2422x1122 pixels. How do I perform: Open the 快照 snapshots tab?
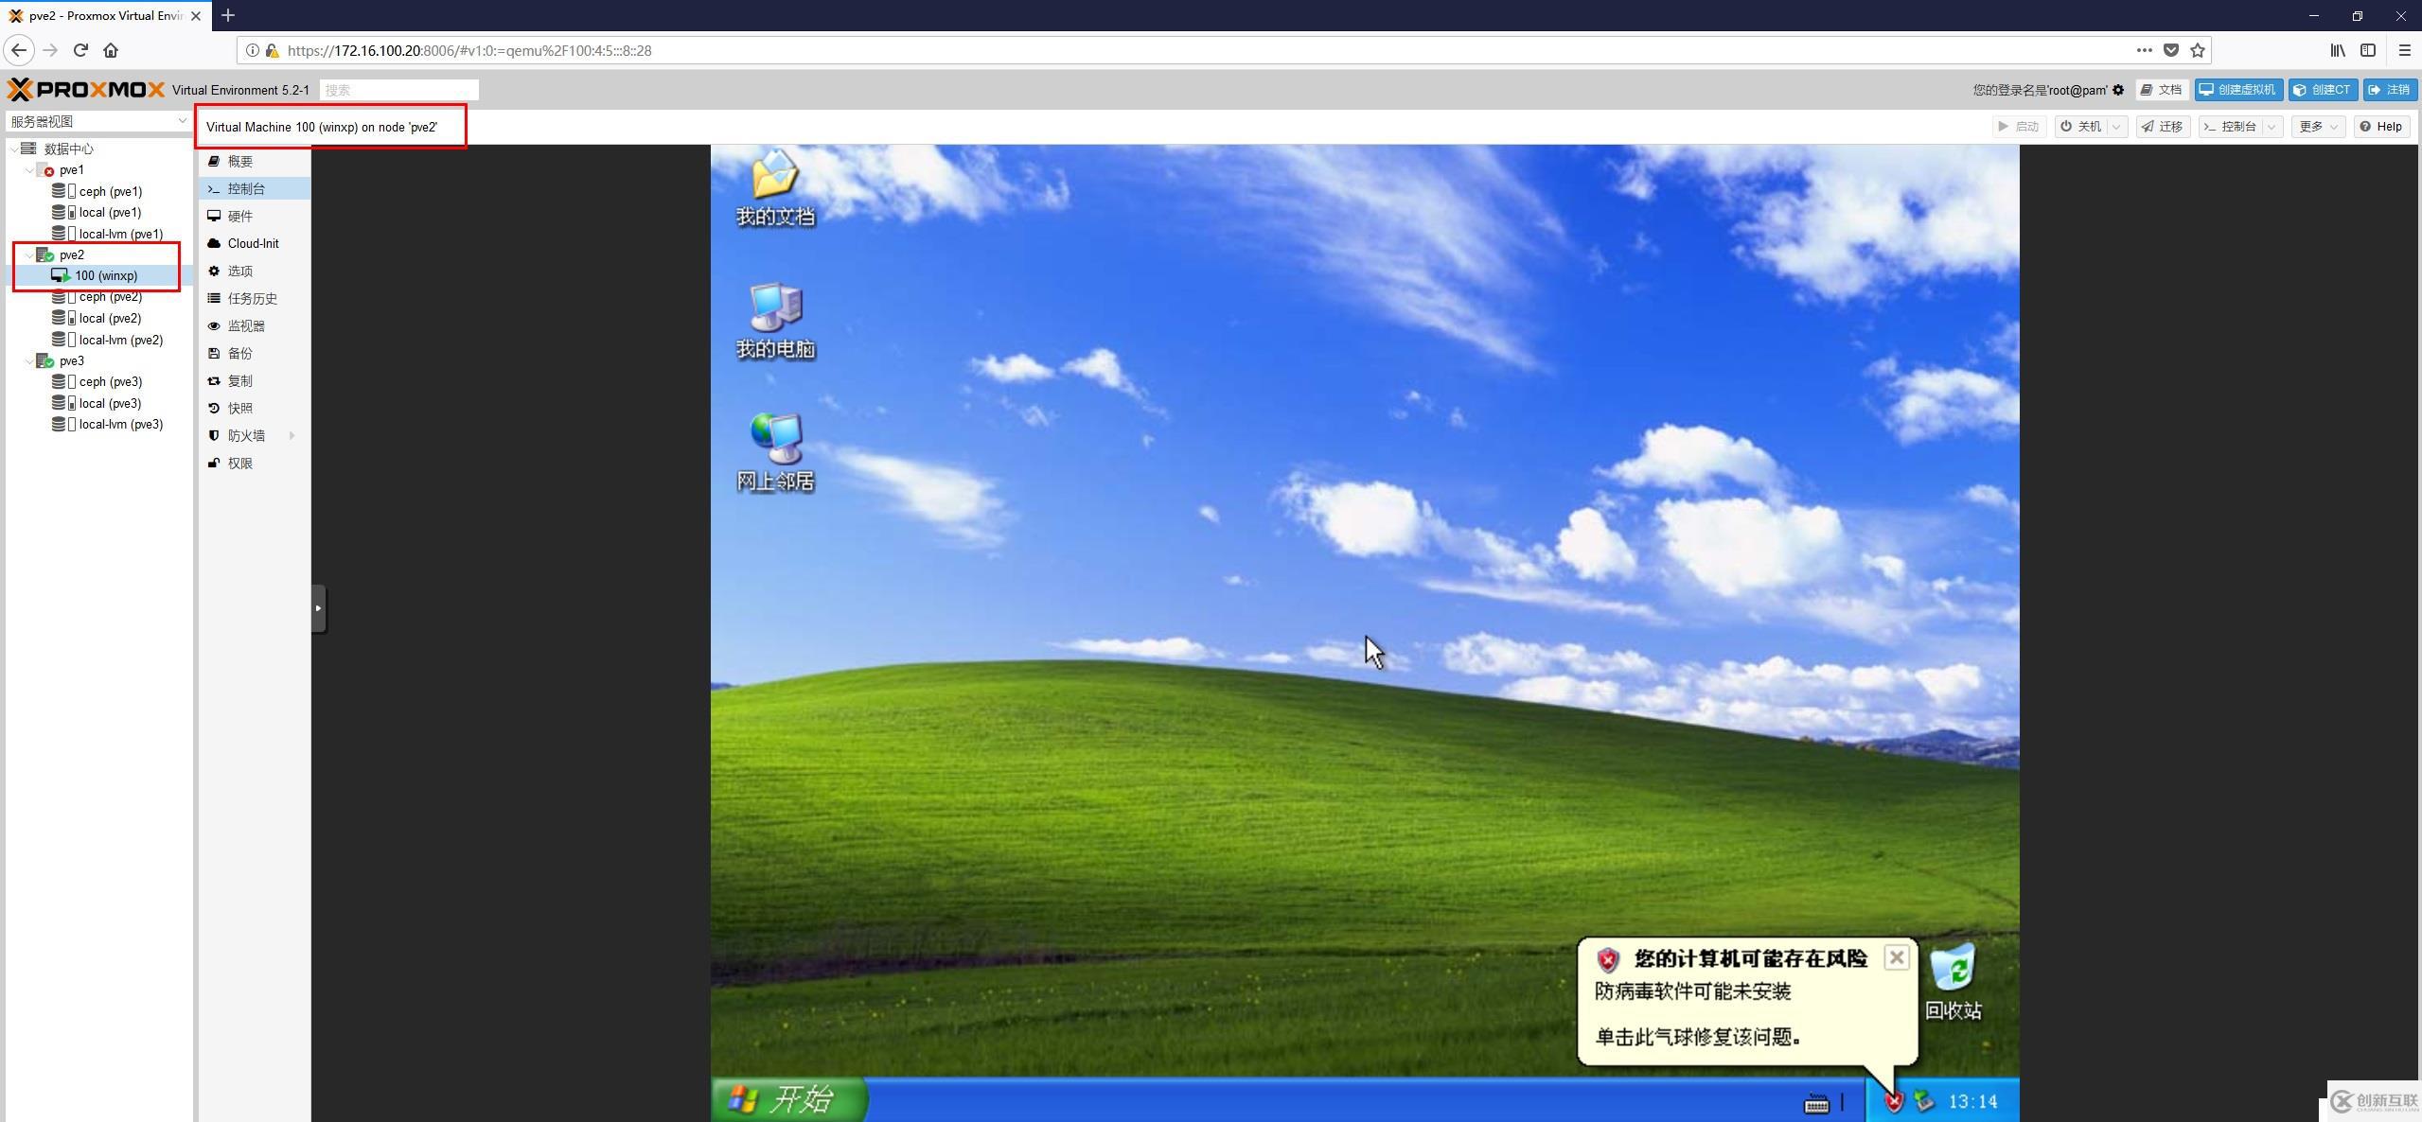(x=239, y=409)
